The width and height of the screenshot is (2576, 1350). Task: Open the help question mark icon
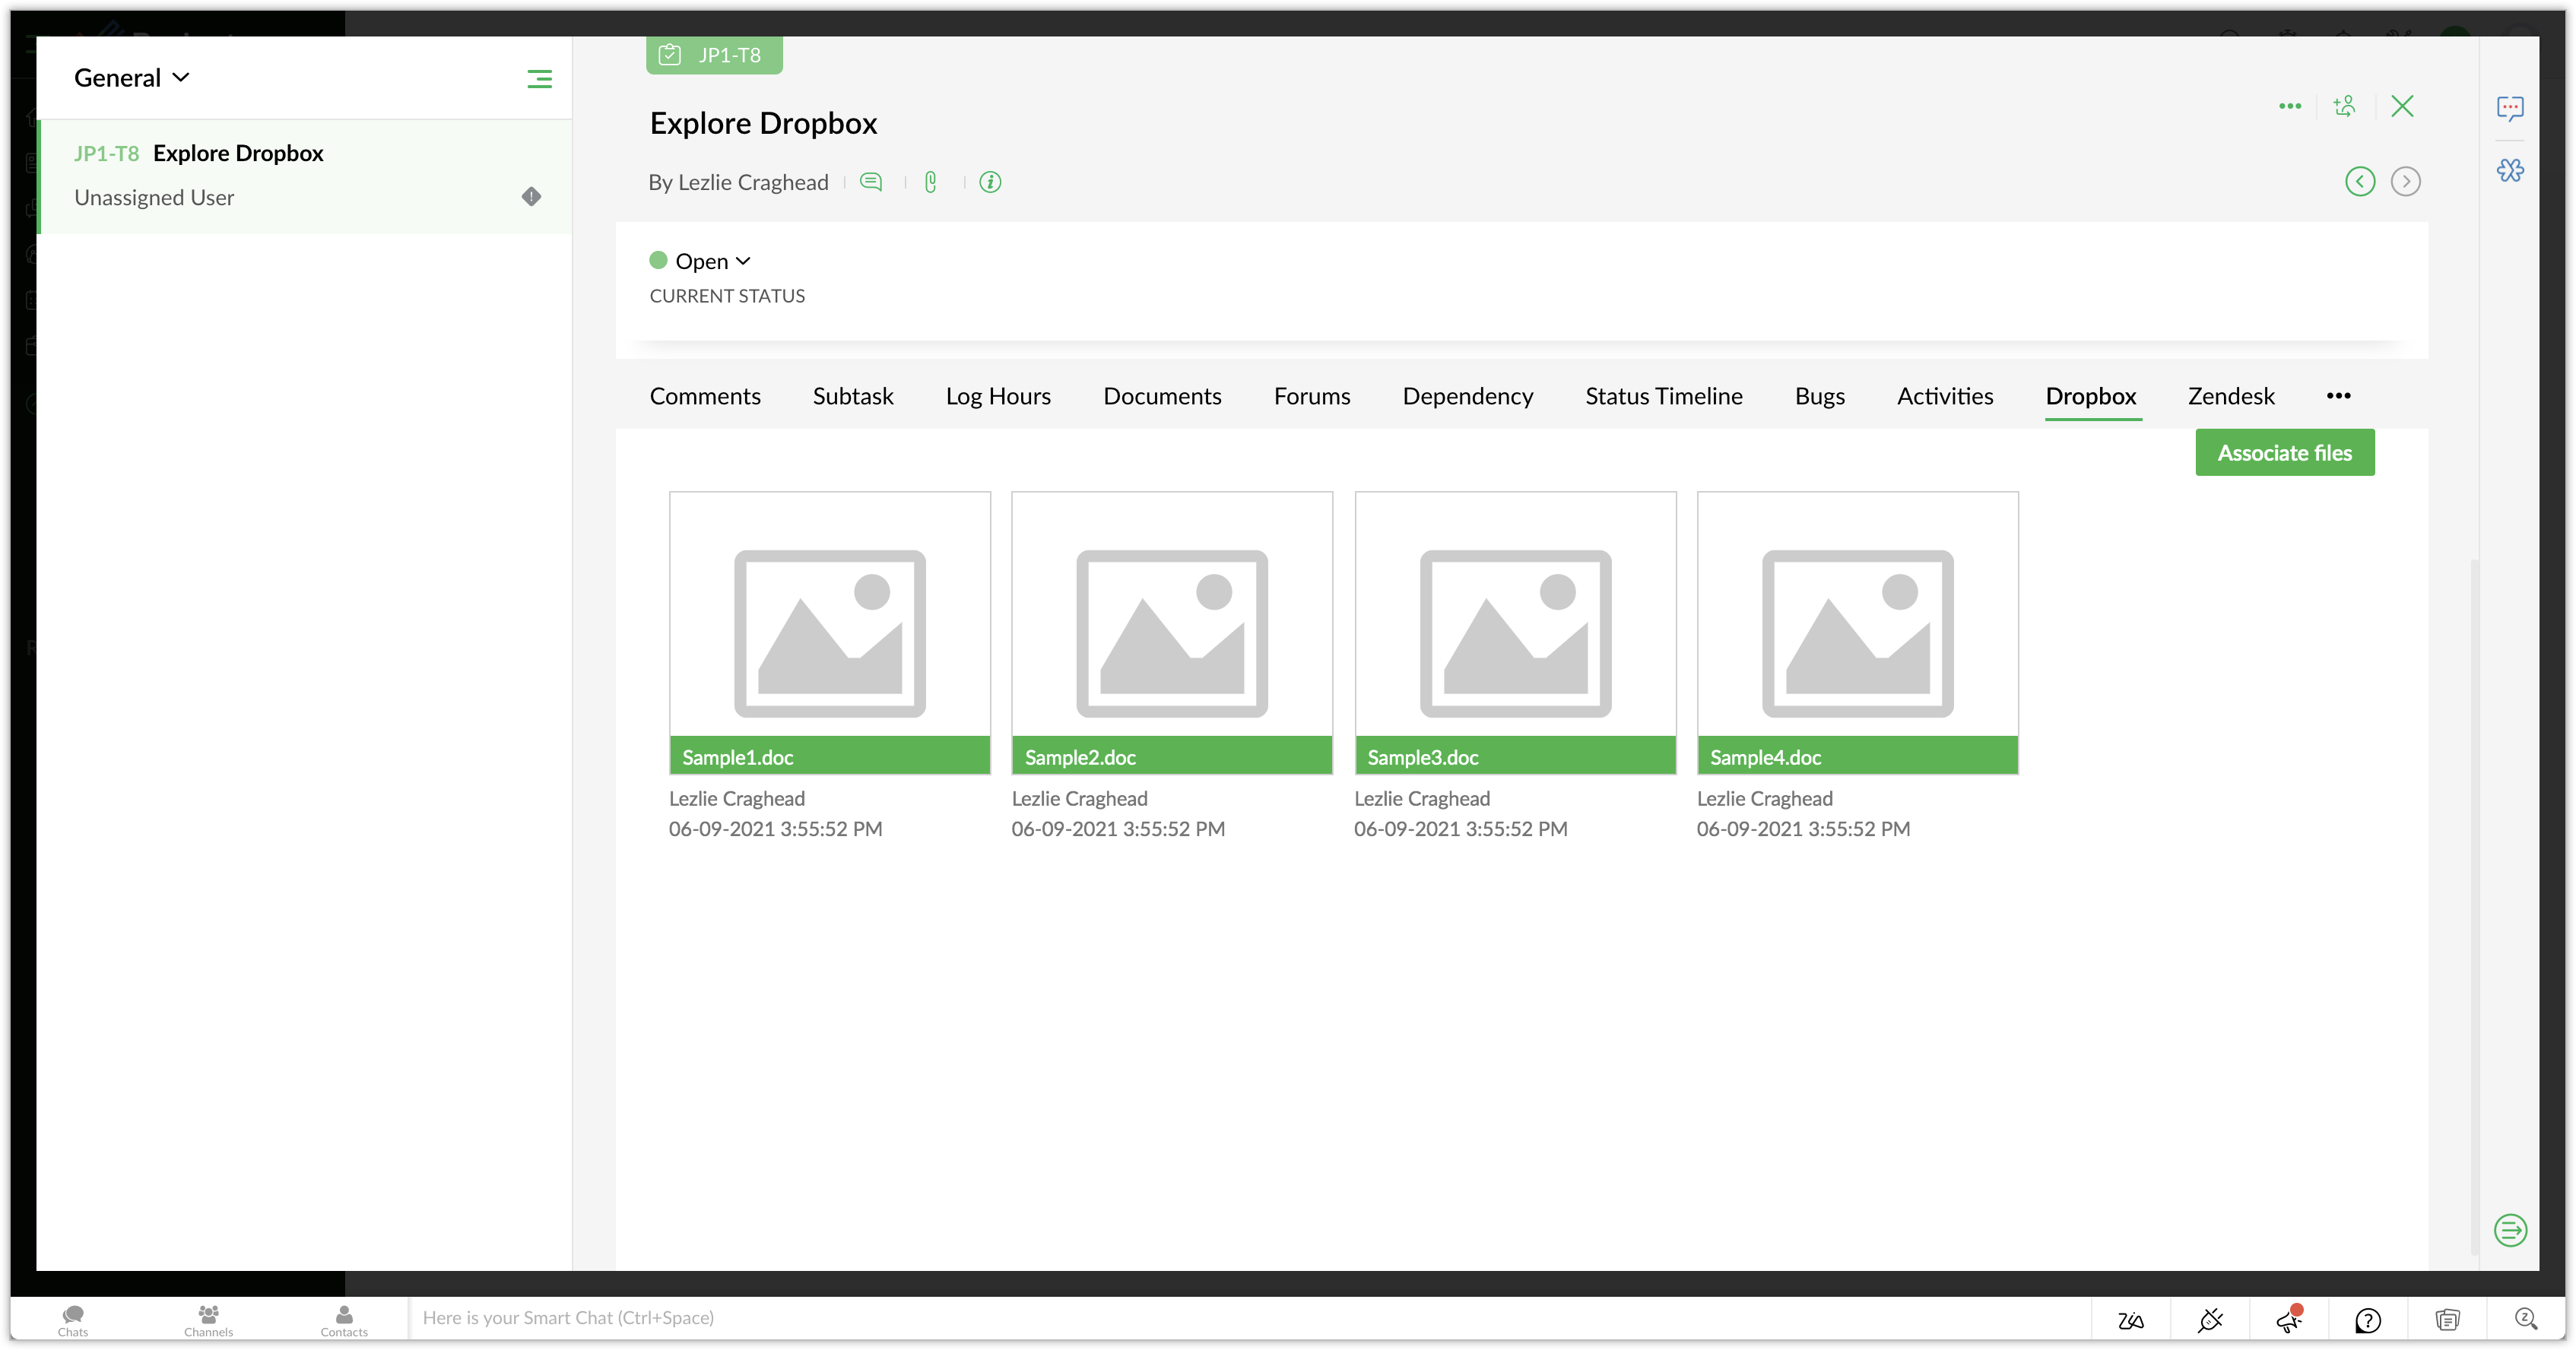[2367, 1320]
